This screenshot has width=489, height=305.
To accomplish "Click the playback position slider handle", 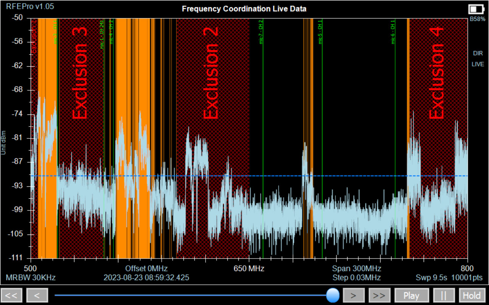I will point(333,295).
